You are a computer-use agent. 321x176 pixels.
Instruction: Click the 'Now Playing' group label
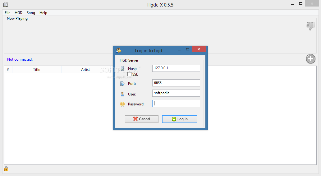point(17,18)
